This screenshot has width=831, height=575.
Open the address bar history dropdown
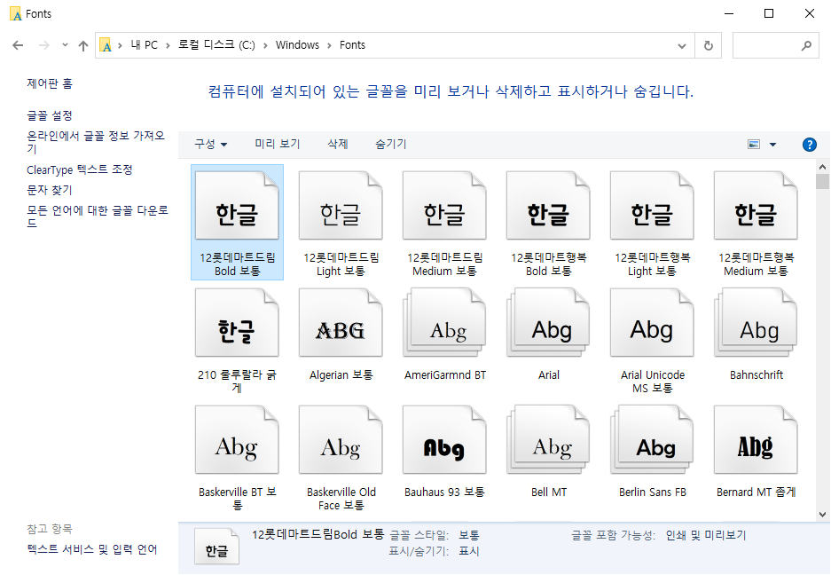coord(682,45)
